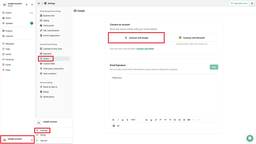Click the numbered list icon
Screen dimensions: 256x144
coord(179,120)
